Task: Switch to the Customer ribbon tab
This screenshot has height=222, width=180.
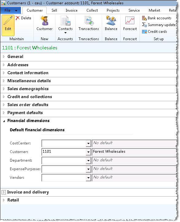Action: (35, 10)
